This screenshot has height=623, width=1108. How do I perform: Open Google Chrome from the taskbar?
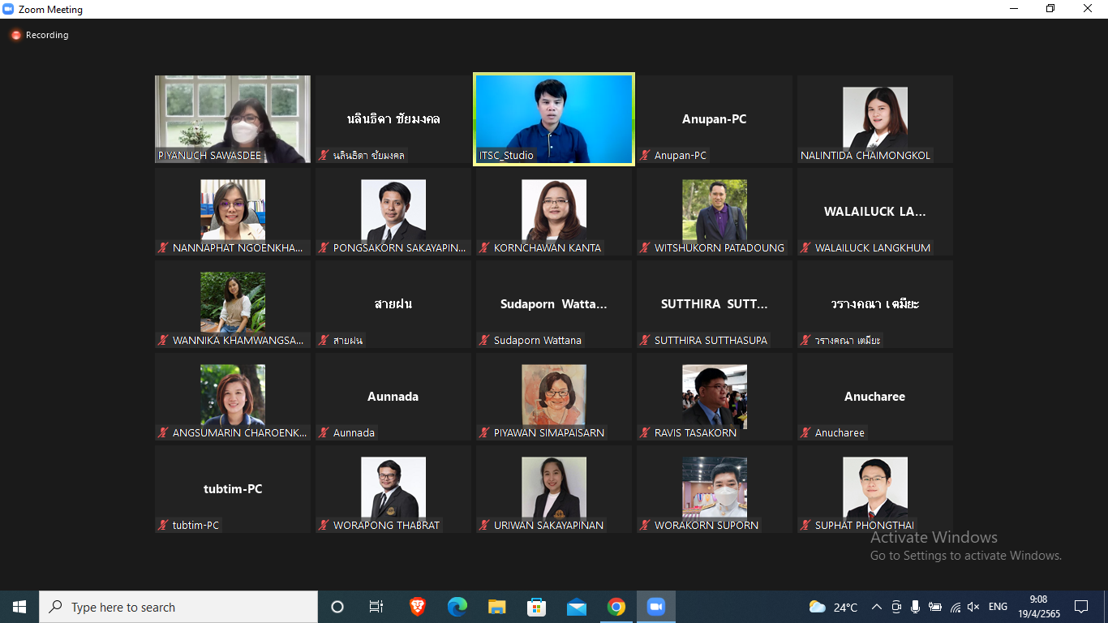pos(616,607)
